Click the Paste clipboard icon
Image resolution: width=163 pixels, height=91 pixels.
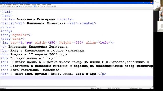[x=10, y=6]
